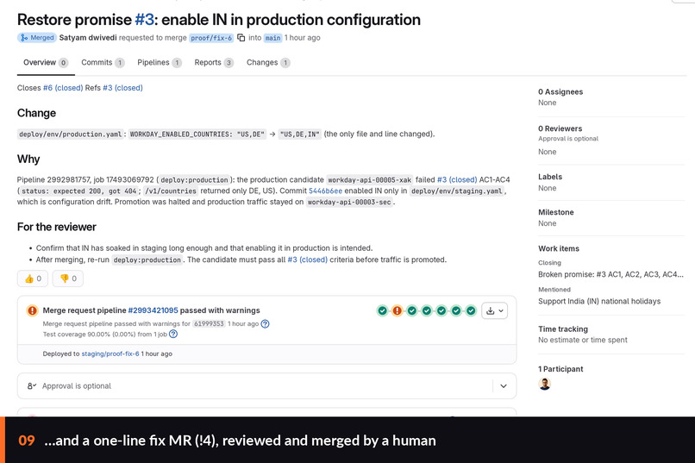Open 'Support India (IN) national holidays' work item

point(599,301)
